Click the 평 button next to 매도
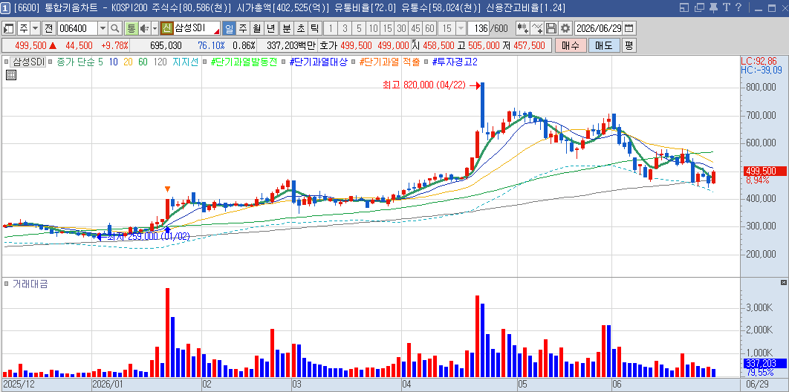The height and width of the screenshot is (392, 789). [x=629, y=45]
